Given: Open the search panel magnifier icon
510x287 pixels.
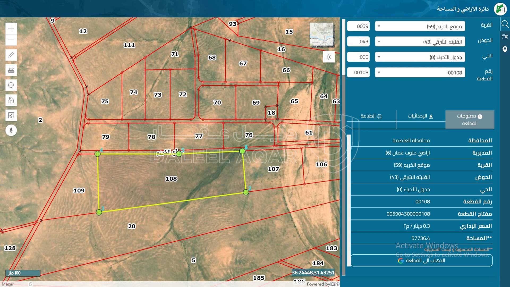Looking at the screenshot, I should tap(505, 24).
